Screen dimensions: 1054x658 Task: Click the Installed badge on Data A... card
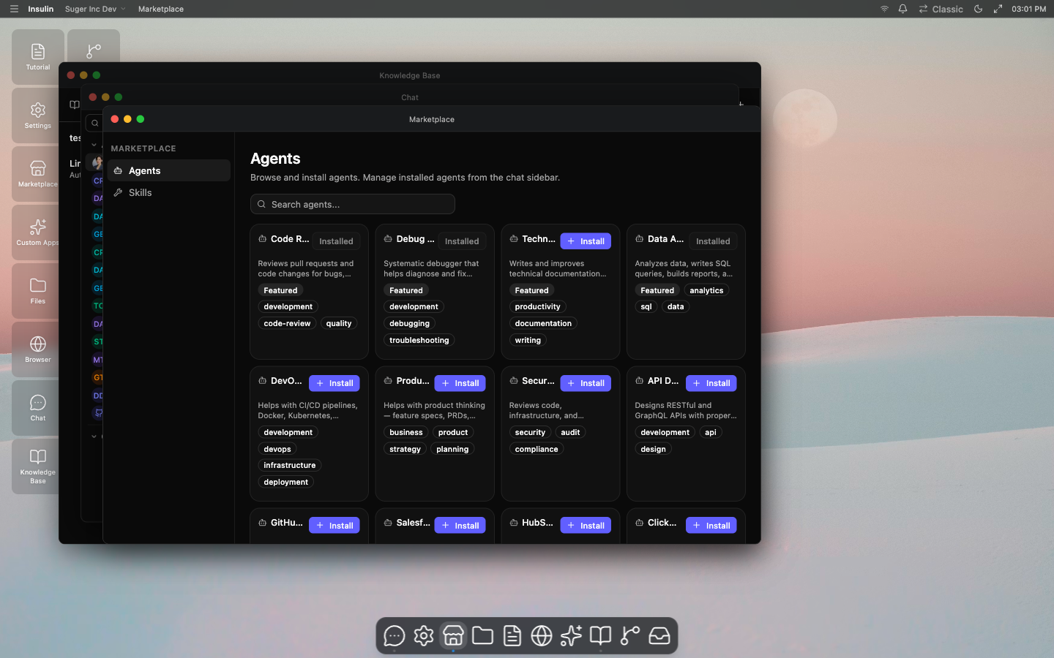(x=713, y=241)
